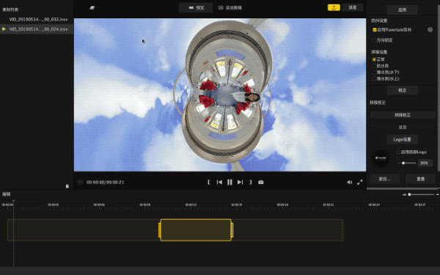The height and width of the screenshot is (275, 440).
Task: Click the yellow export icon
Action: 334,7
